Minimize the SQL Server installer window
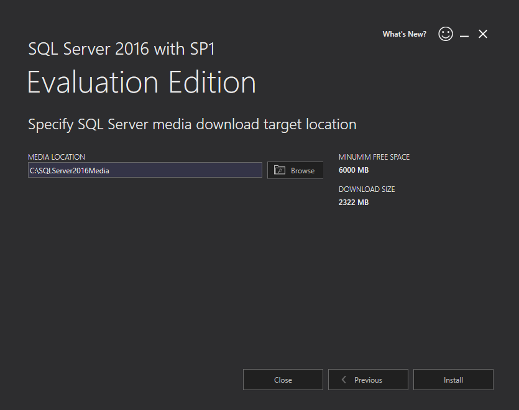The image size is (519, 410). (x=464, y=34)
